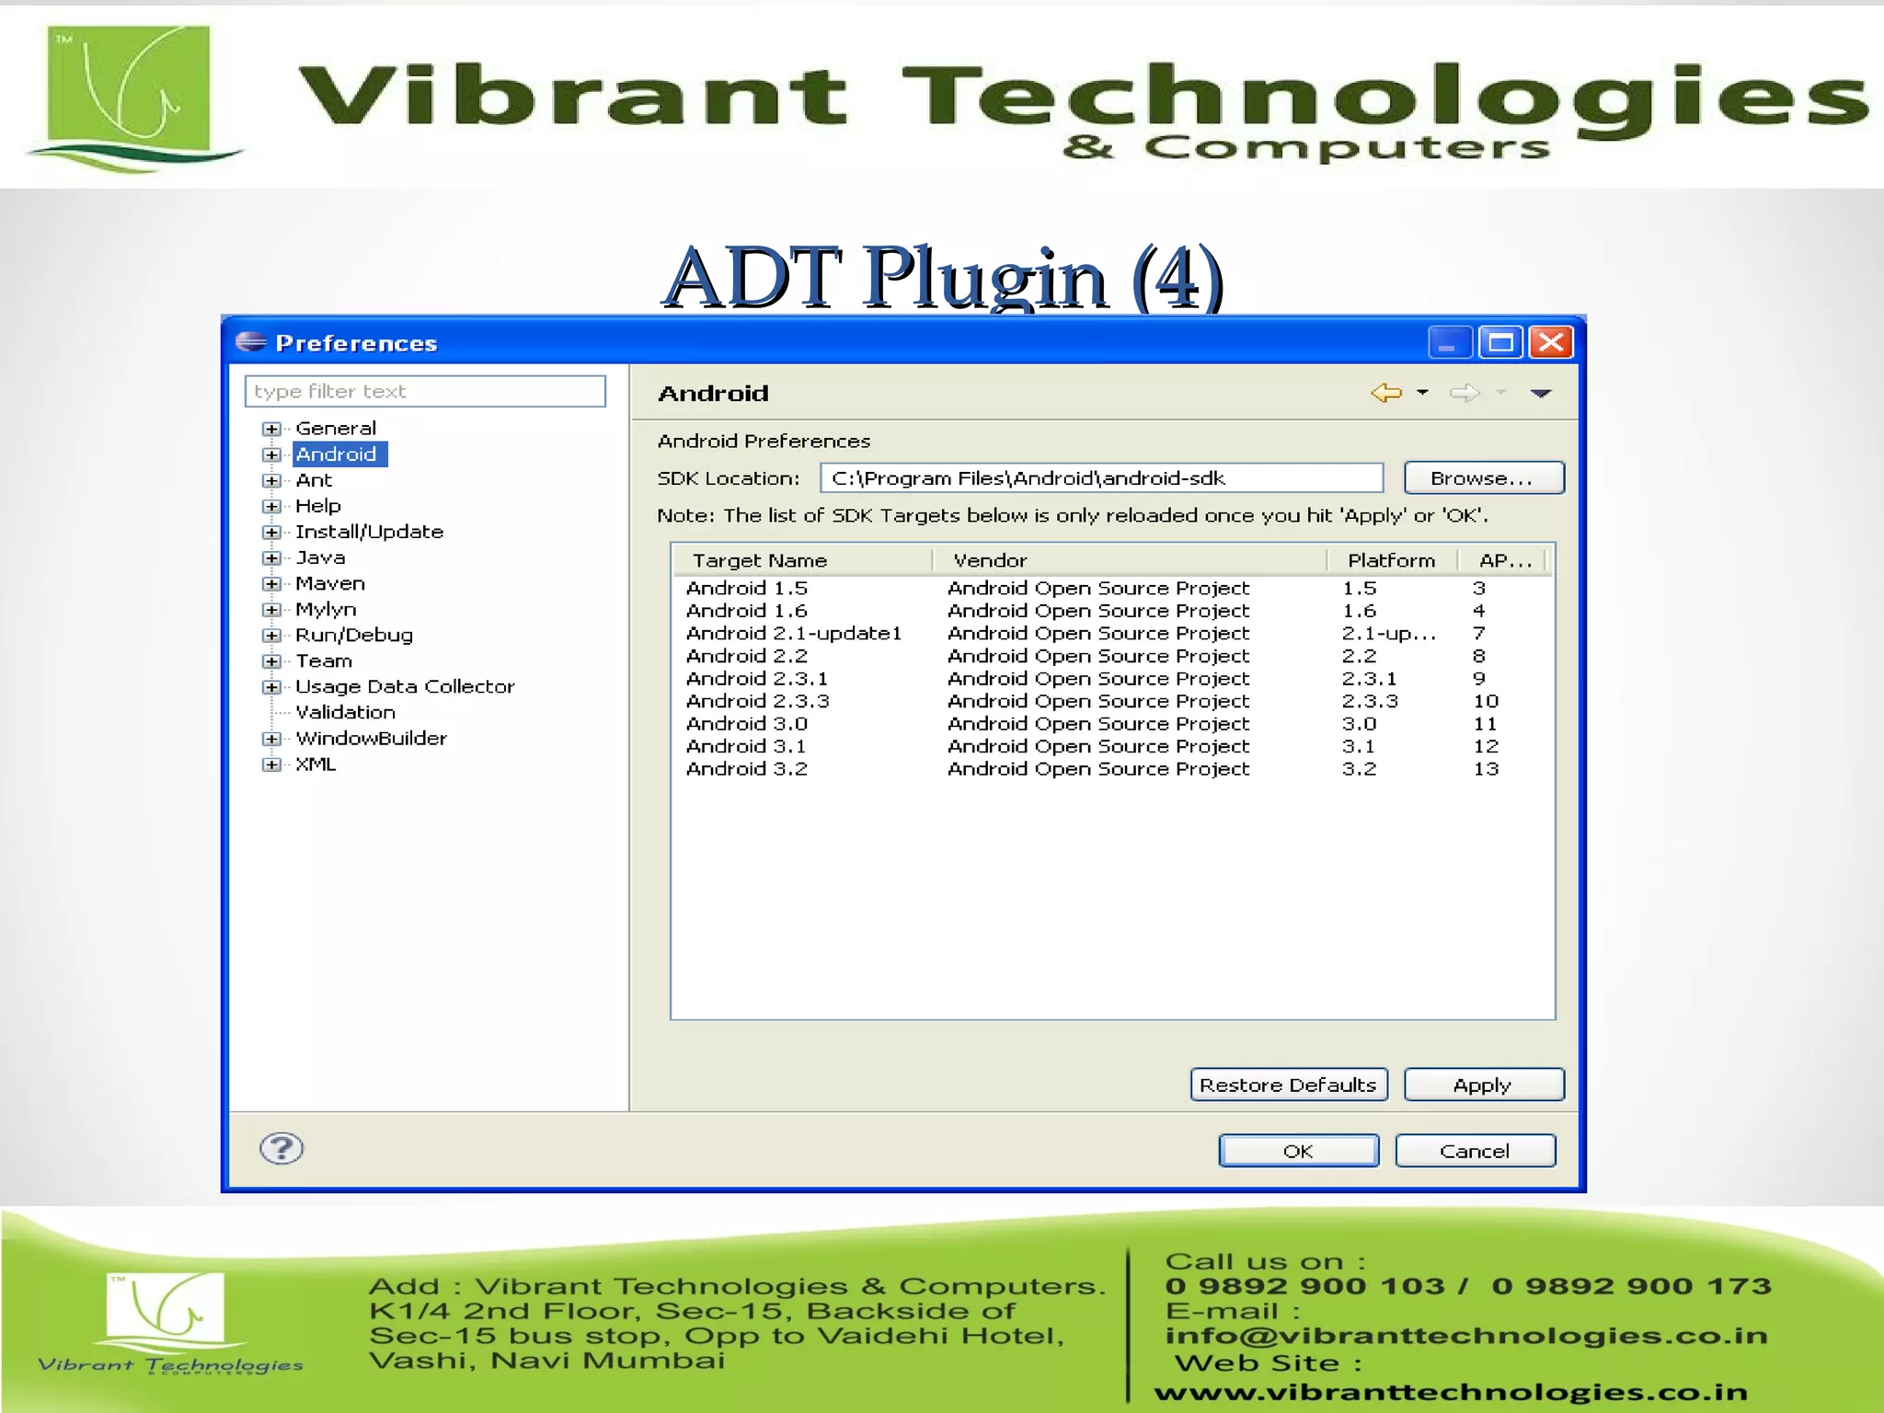This screenshot has width=1884, height=1413.
Task: Select the Android 2.3.3 target row
Action: point(758,701)
